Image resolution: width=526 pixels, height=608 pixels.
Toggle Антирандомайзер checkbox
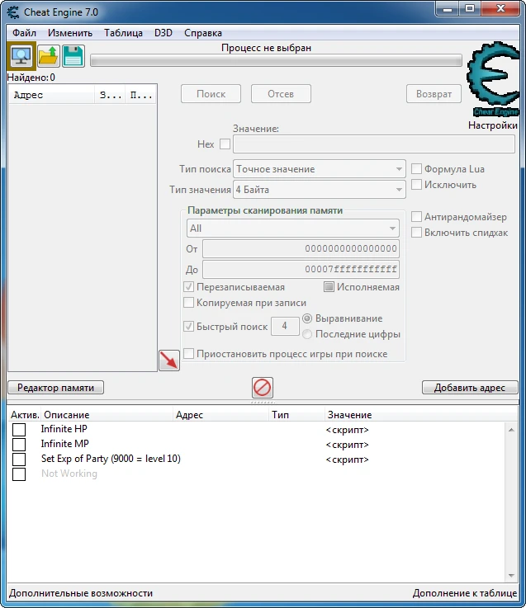[x=416, y=217]
